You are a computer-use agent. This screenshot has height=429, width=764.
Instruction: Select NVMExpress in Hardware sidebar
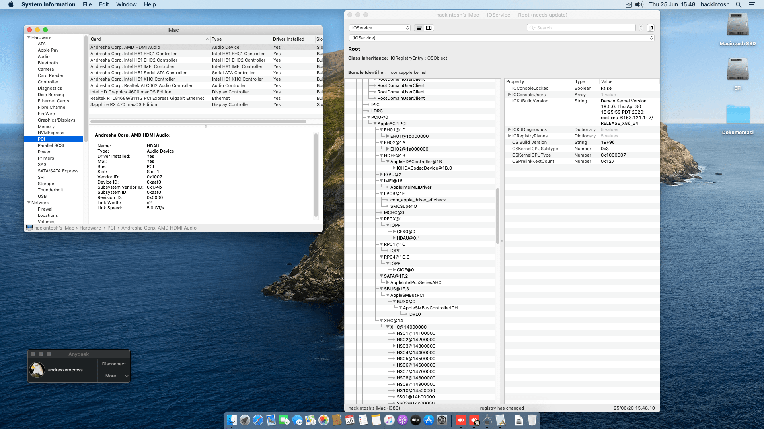click(x=51, y=133)
